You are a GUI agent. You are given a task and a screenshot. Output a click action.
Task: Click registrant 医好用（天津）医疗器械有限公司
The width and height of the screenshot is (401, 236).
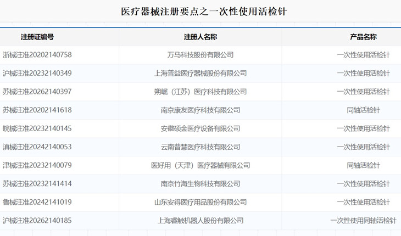click(x=200, y=165)
